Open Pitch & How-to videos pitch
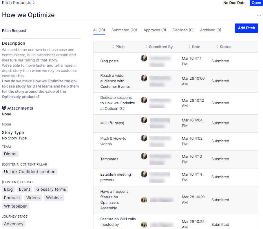 tap(113, 141)
